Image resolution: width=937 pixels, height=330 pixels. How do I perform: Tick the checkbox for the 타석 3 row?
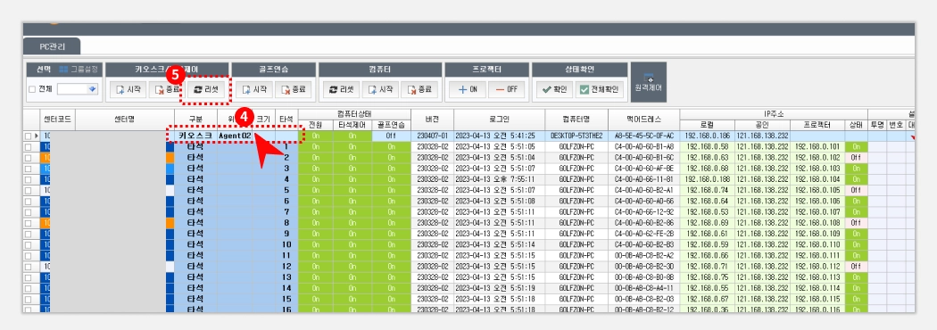(28, 169)
